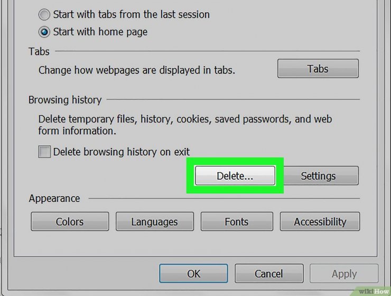
Task: Open the Colors appearance options
Action: click(70, 221)
